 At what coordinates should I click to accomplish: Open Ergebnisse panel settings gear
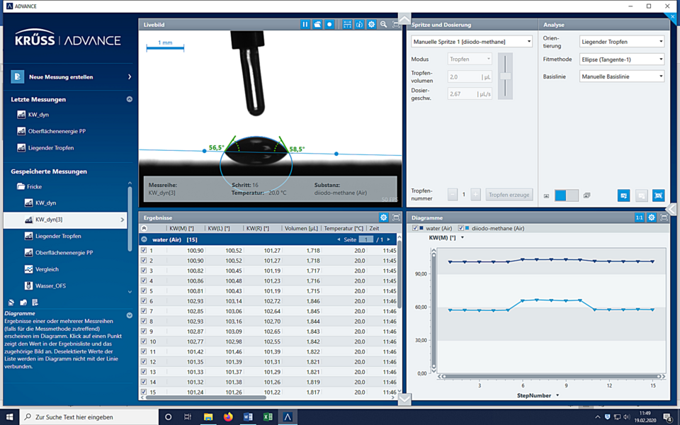[383, 217]
